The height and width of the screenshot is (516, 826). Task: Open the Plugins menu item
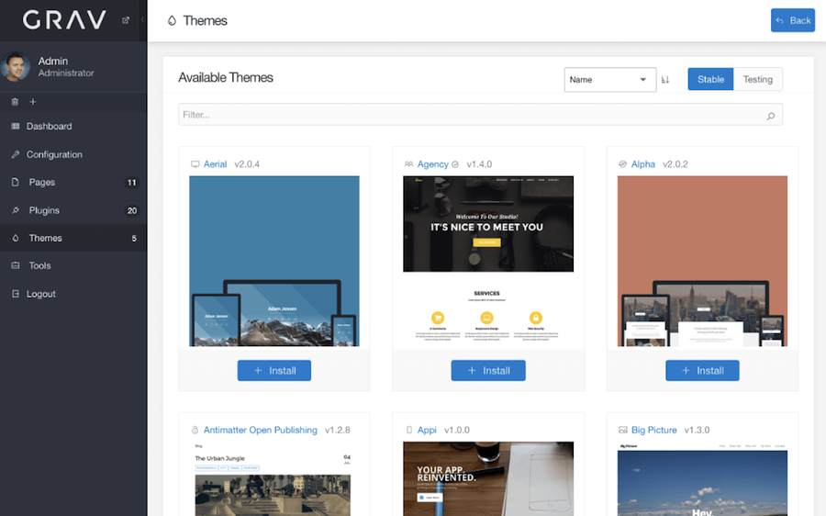click(x=73, y=210)
